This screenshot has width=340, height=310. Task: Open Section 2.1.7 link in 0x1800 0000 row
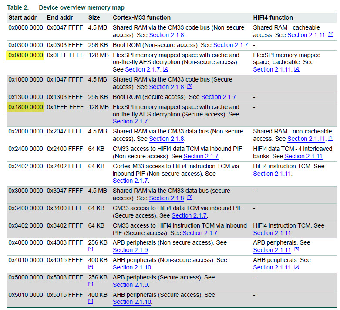[130, 122]
